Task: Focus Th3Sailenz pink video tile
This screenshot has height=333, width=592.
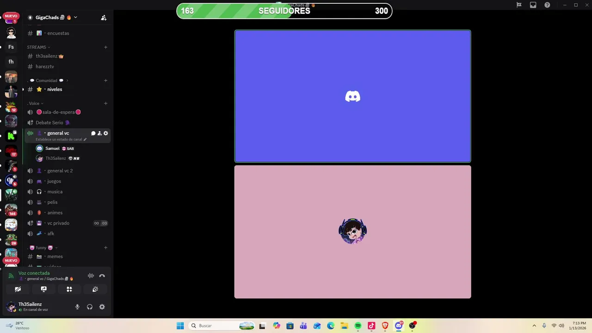Action: coord(352,232)
